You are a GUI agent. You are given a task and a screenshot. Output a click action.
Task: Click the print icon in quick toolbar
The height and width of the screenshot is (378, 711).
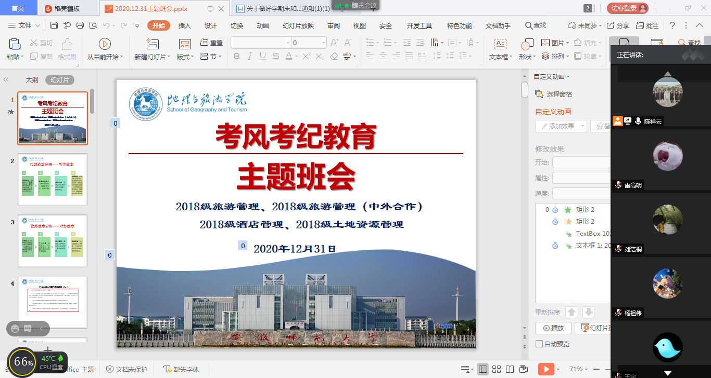80,25
